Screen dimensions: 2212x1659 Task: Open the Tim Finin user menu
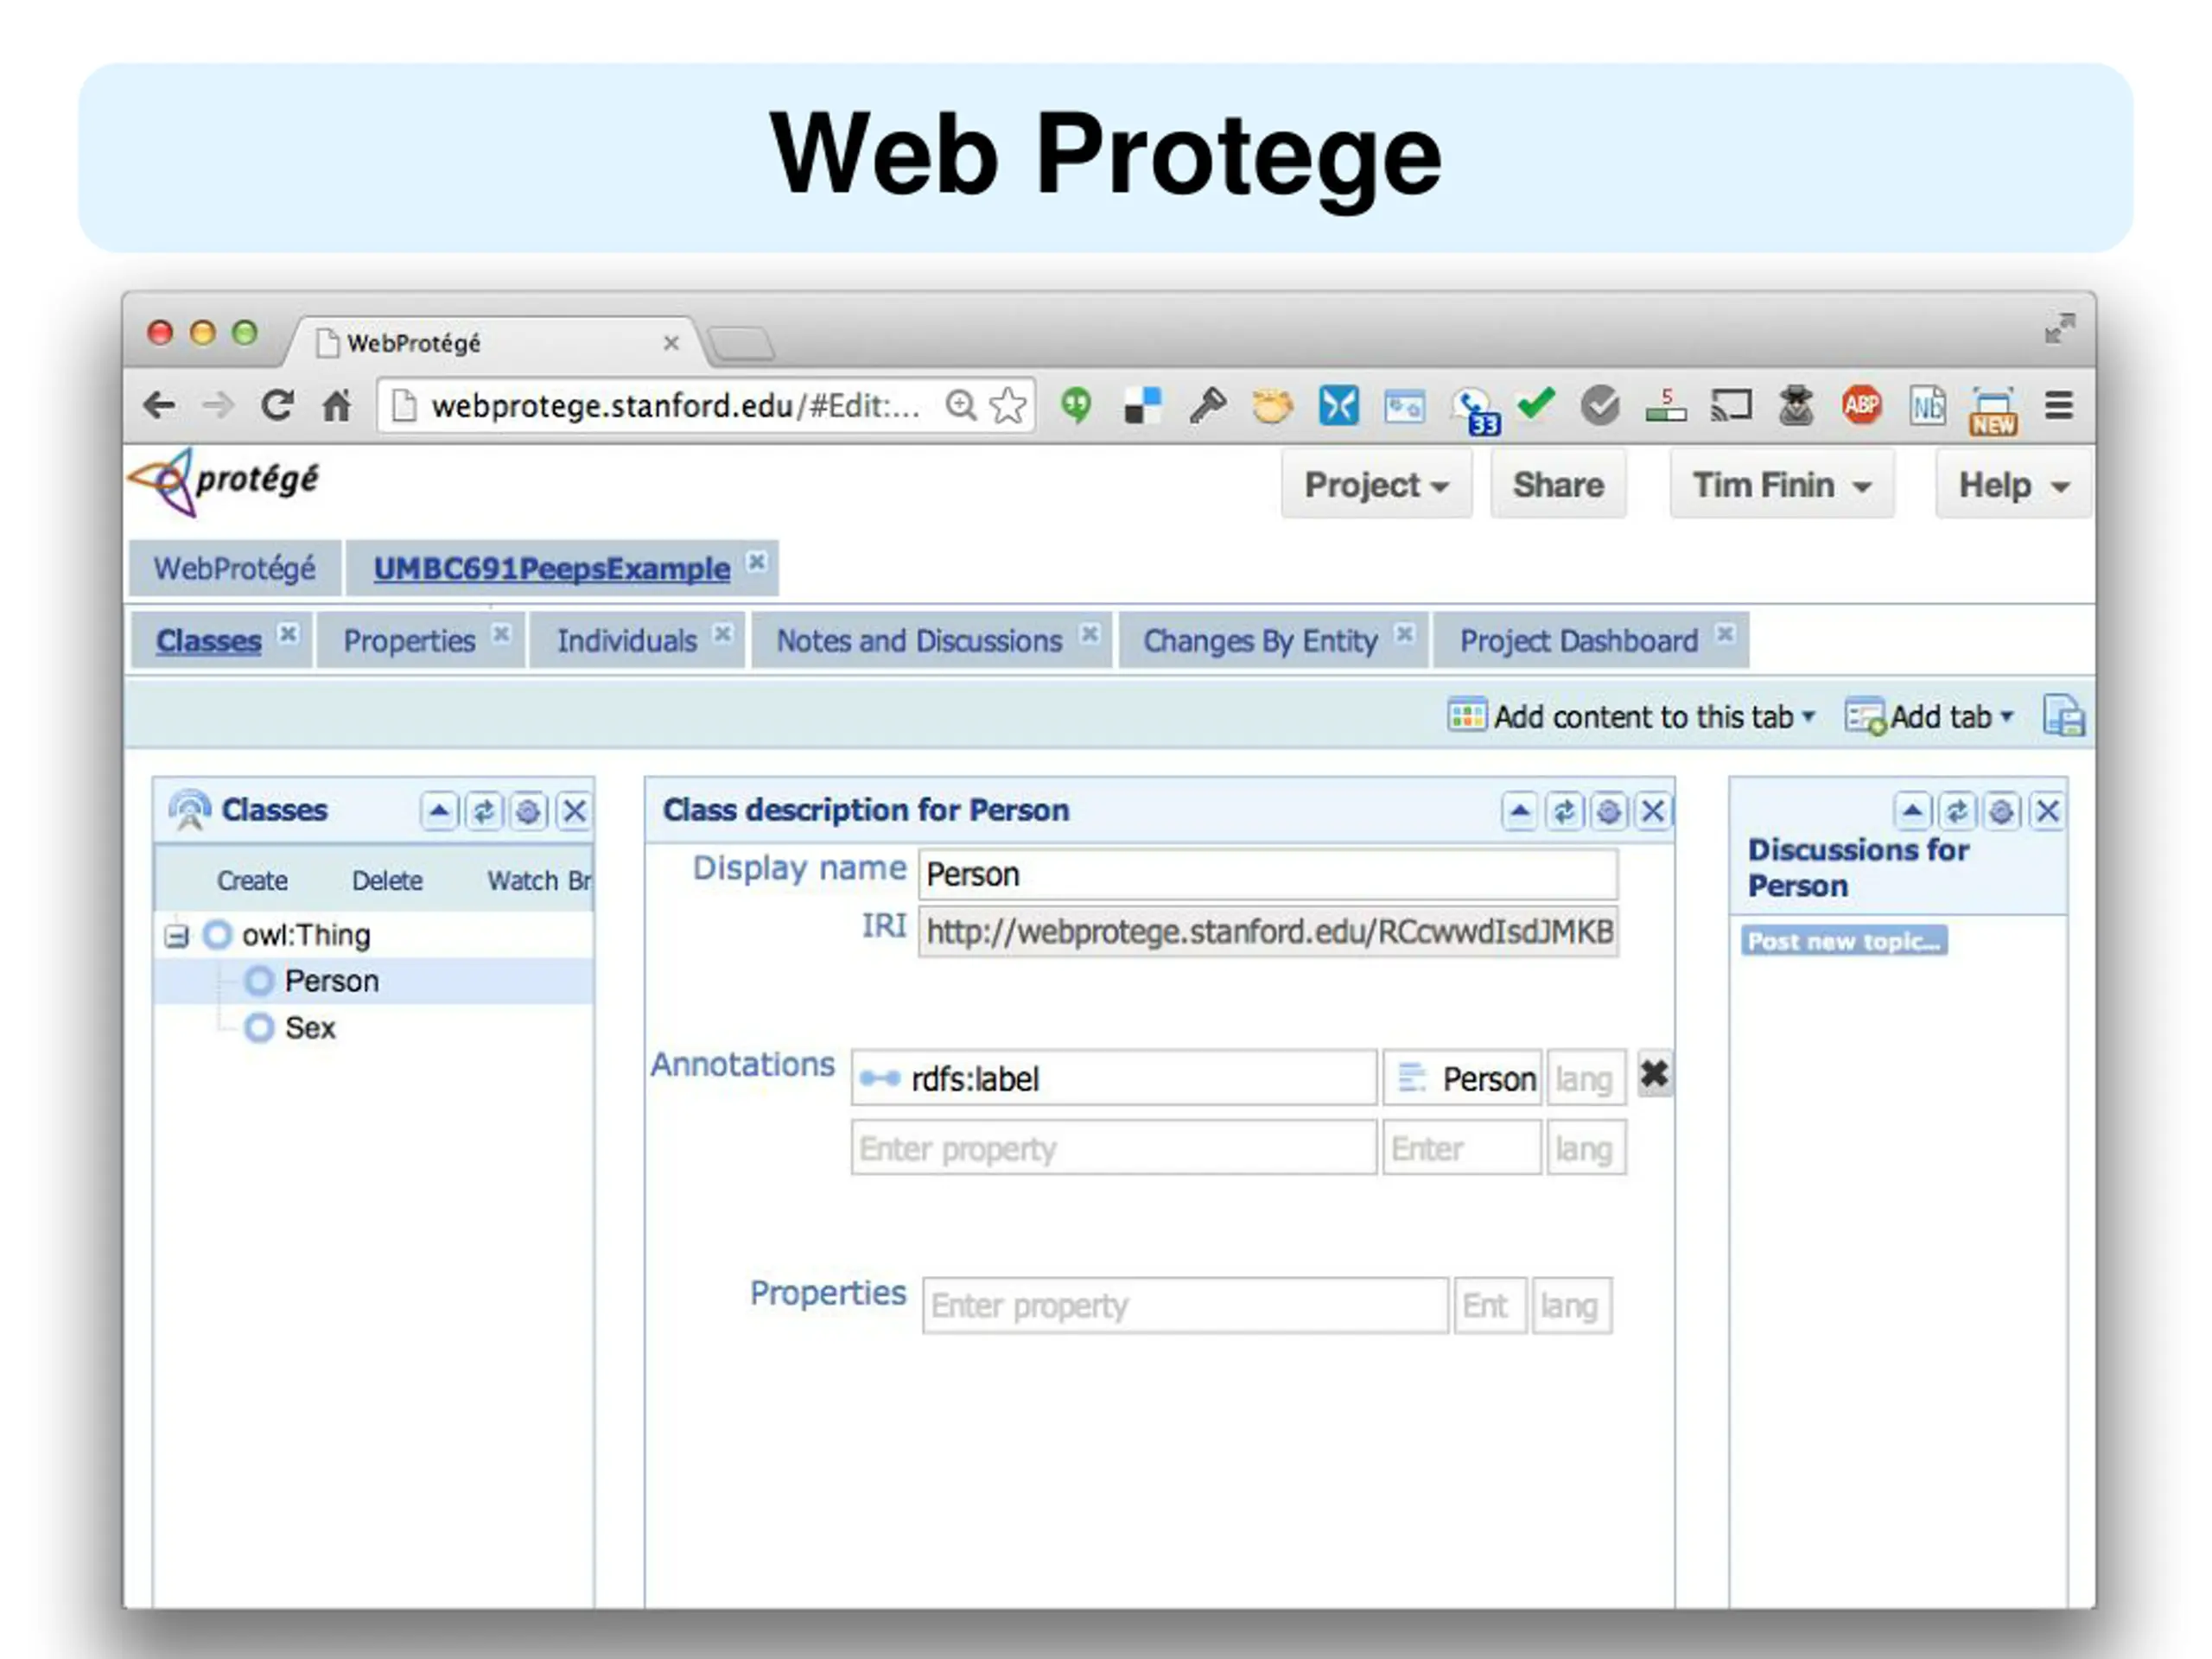click(1782, 485)
